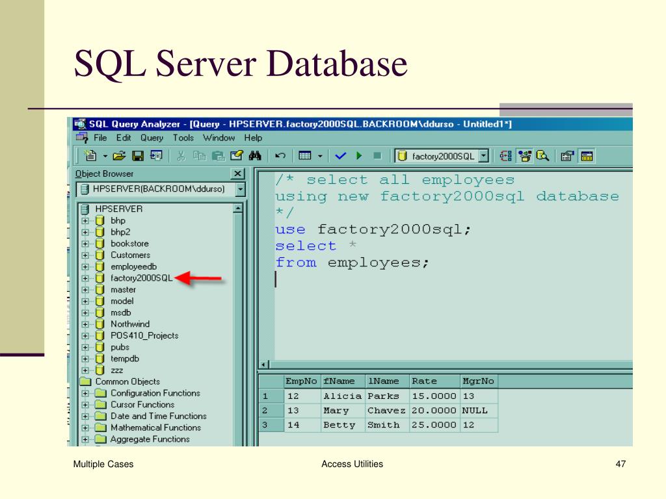This screenshot has height=499, width=666.
Task: Save the query with the floppy icon
Action: [x=138, y=156]
